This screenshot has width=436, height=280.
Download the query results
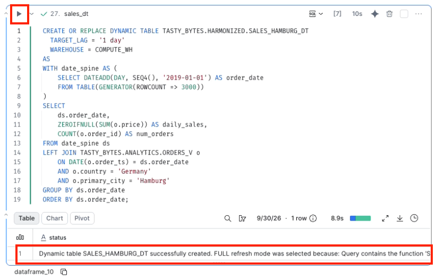(x=400, y=218)
